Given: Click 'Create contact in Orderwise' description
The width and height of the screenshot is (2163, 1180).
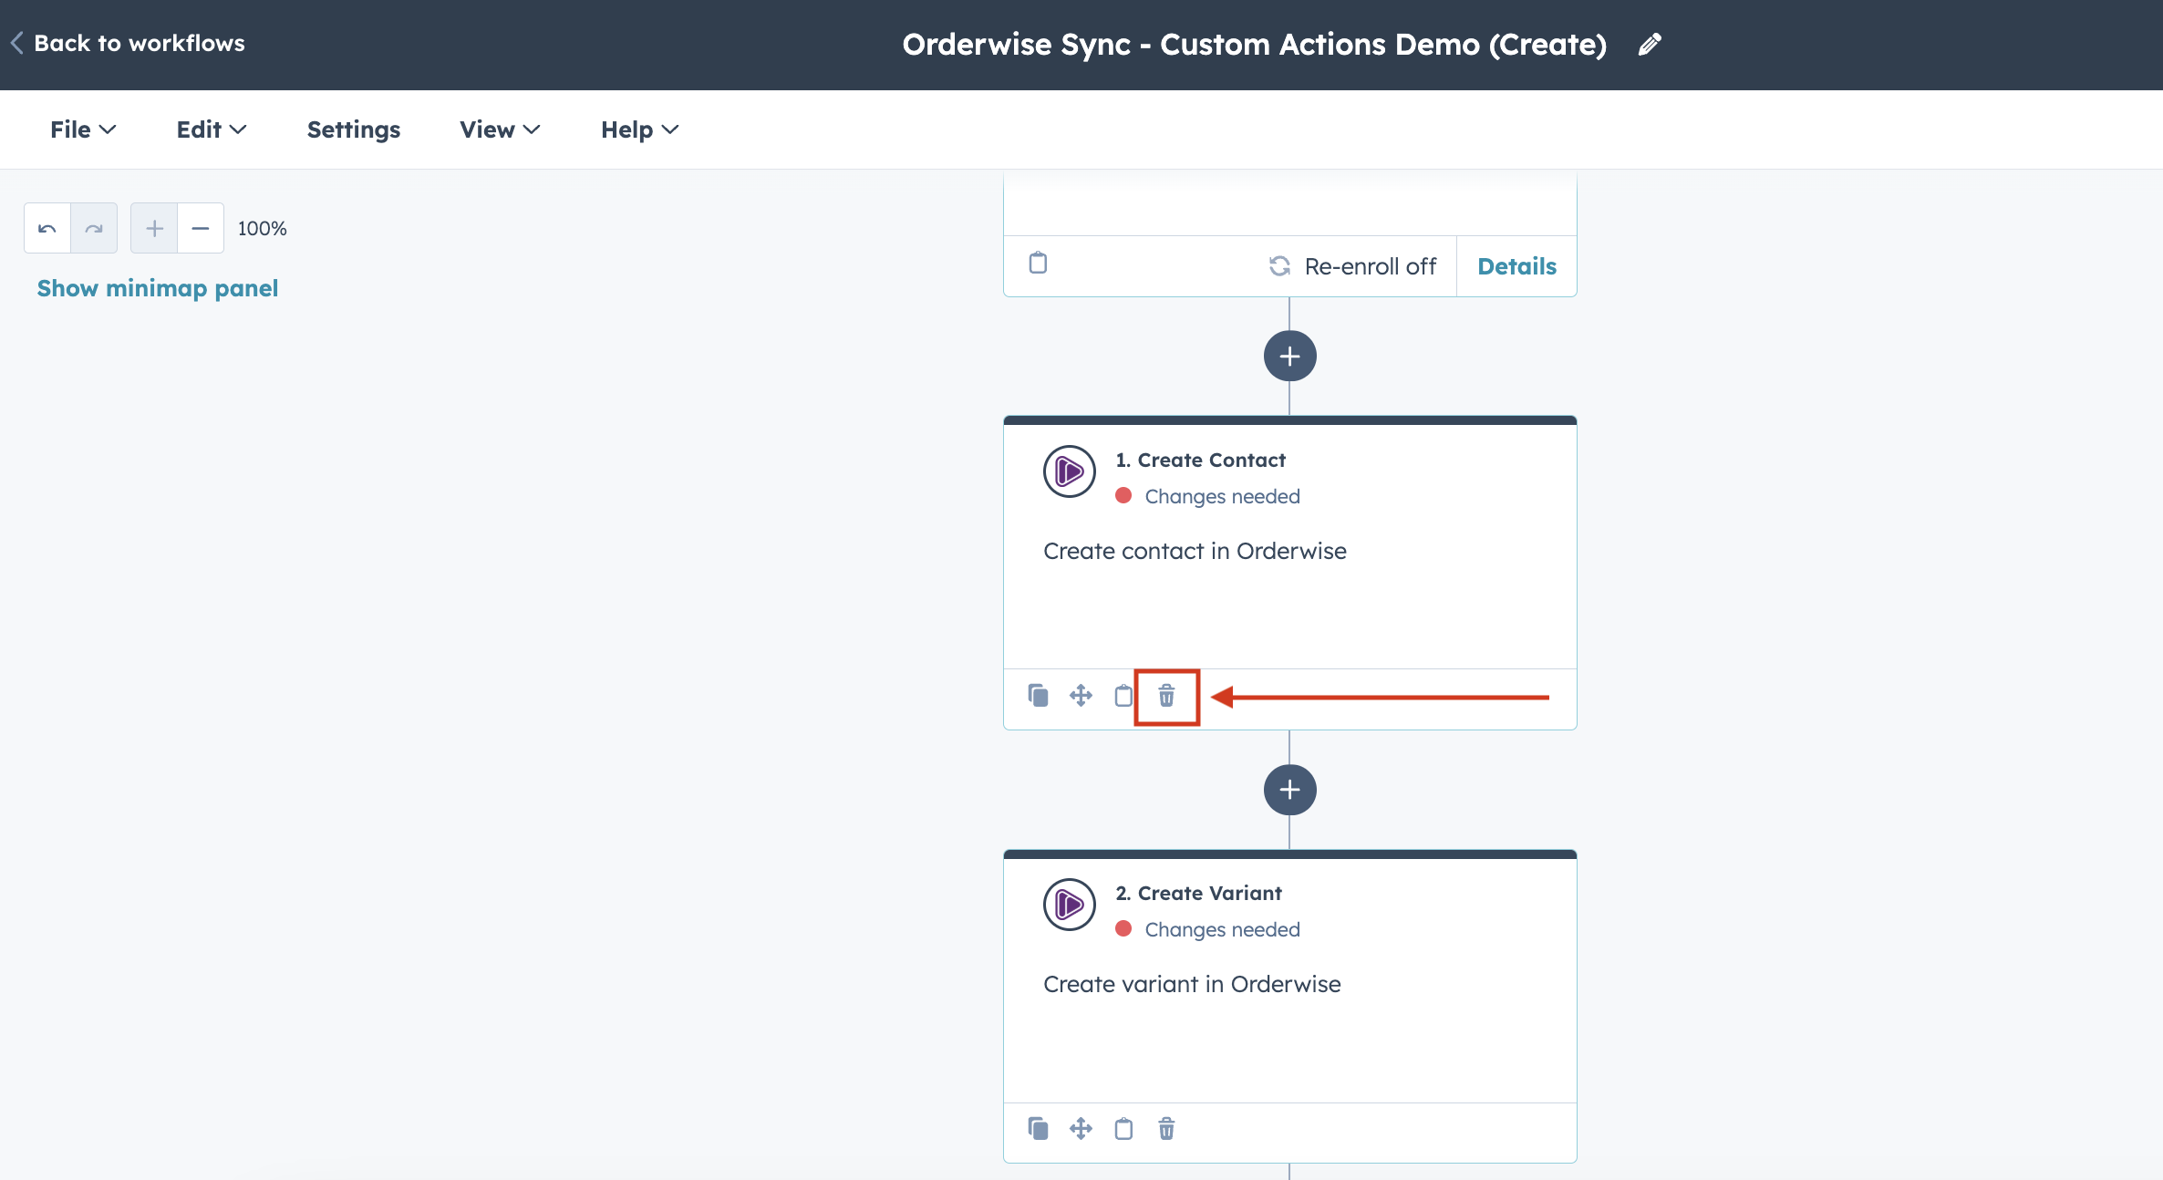Looking at the screenshot, I should tap(1195, 551).
